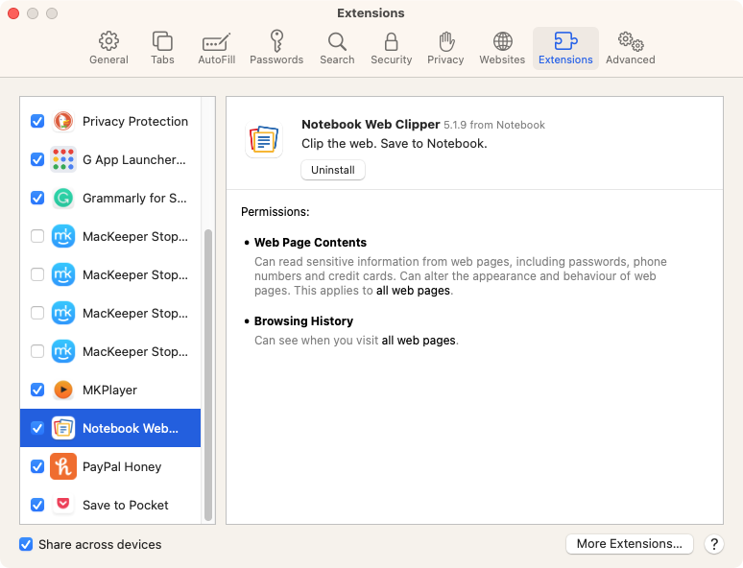Toggle Share across devices checkbox

pyautogui.click(x=26, y=544)
